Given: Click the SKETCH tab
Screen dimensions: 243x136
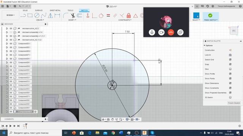Looking at the screenshot, I should pyautogui.click(x=84, y=10).
